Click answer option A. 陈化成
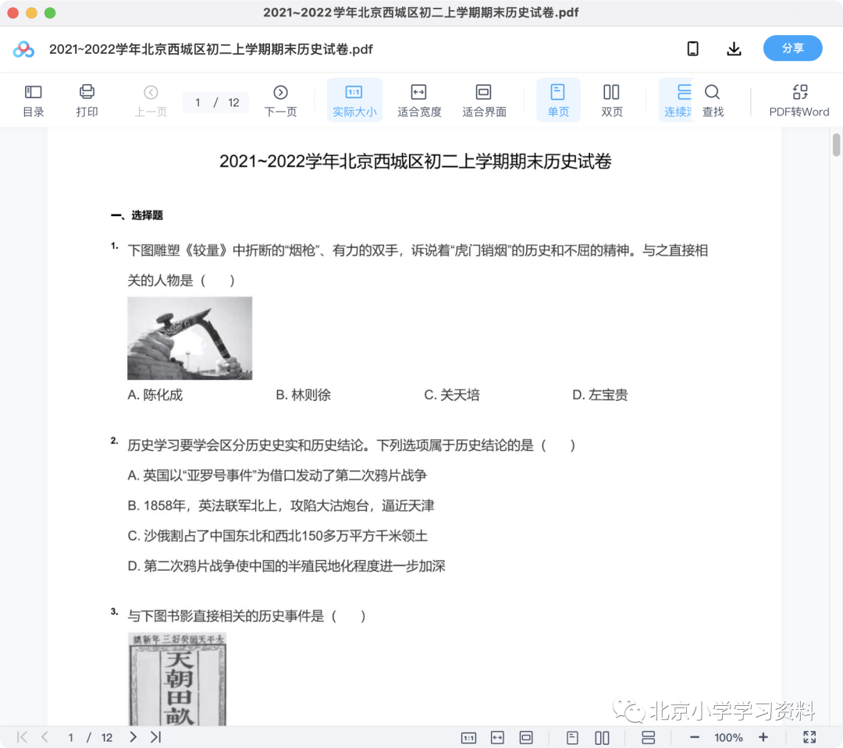 click(x=155, y=395)
